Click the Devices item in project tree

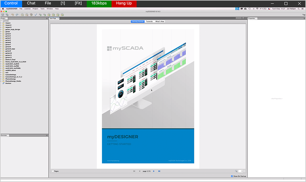(8, 83)
